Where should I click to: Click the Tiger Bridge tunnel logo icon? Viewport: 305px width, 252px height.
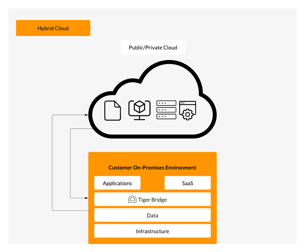(132, 199)
